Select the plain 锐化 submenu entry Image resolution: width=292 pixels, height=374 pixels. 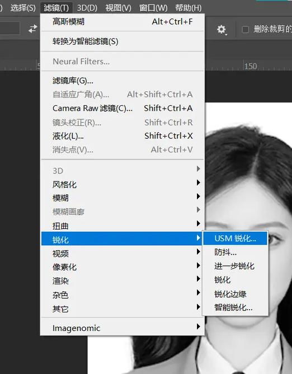coord(236,279)
